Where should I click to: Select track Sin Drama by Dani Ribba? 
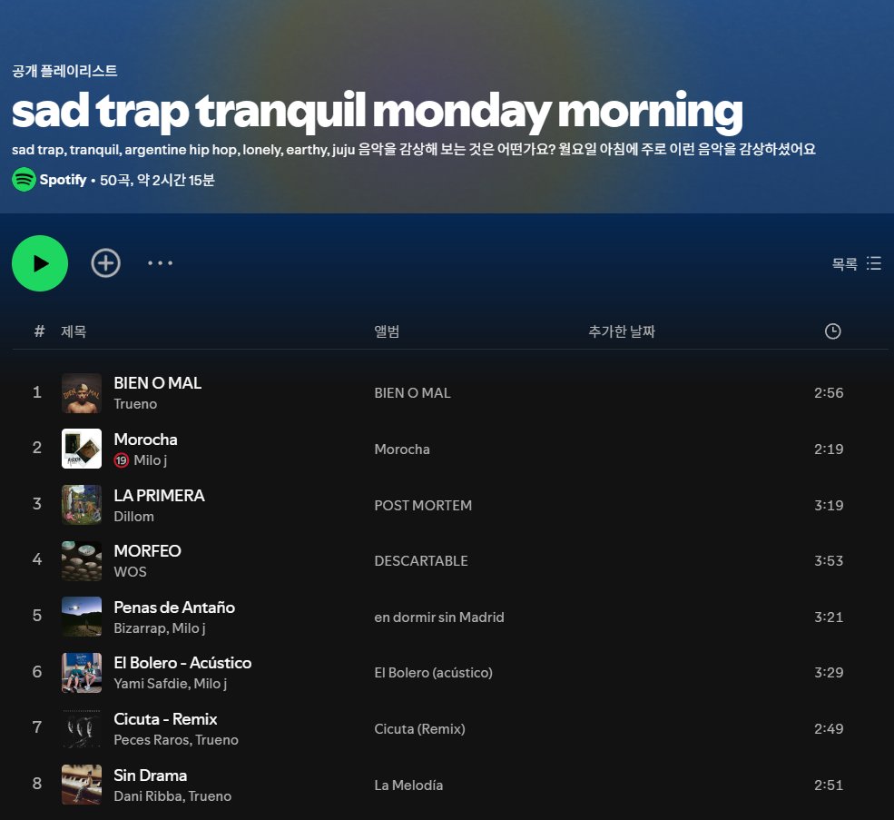click(150, 775)
